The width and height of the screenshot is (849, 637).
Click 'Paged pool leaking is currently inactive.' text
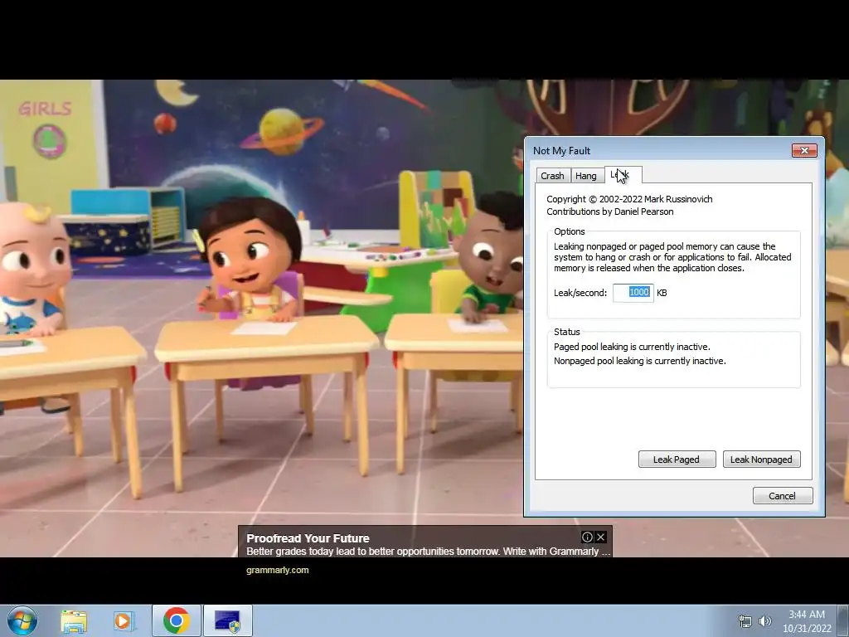click(x=631, y=347)
